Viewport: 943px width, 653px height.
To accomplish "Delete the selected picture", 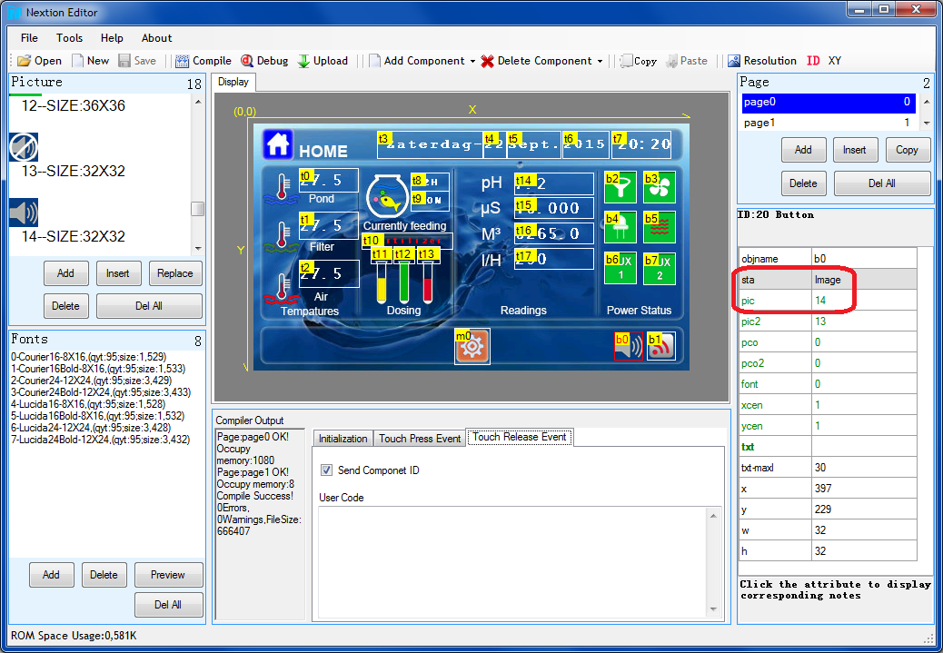I will point(65,305).
